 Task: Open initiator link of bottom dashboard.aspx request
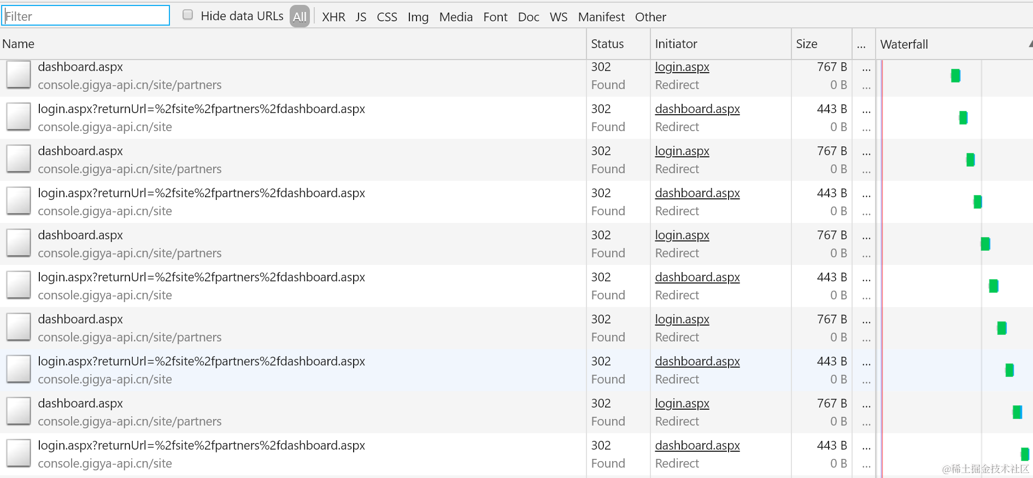pos(682,404)
